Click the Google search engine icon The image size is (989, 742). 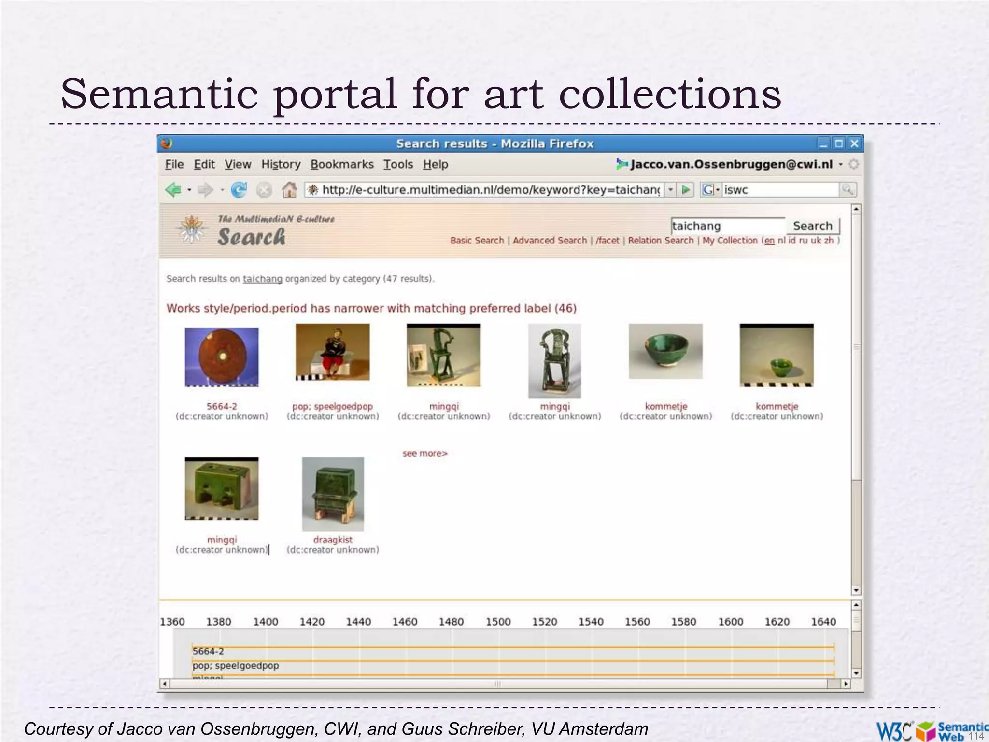click(707, 190)
